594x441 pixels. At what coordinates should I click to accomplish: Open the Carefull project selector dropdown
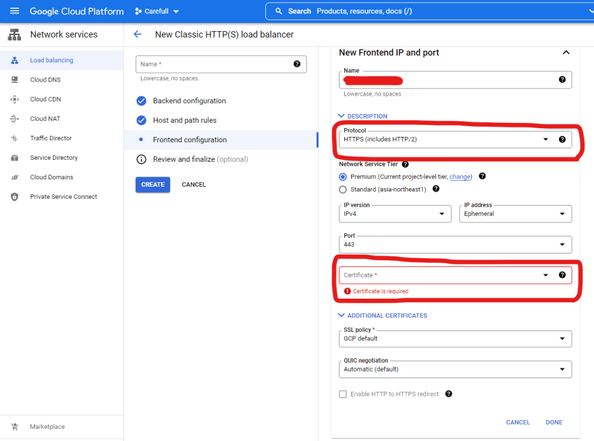tap(157, 11)
